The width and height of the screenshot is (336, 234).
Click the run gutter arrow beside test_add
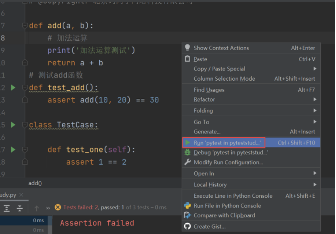tap(13, 88)
